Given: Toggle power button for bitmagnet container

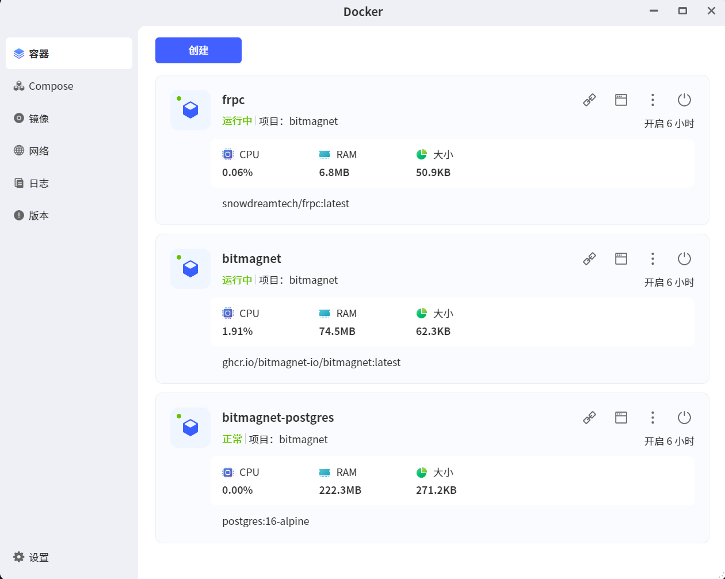Looking at the screenshot, I should tap(684, 259).
